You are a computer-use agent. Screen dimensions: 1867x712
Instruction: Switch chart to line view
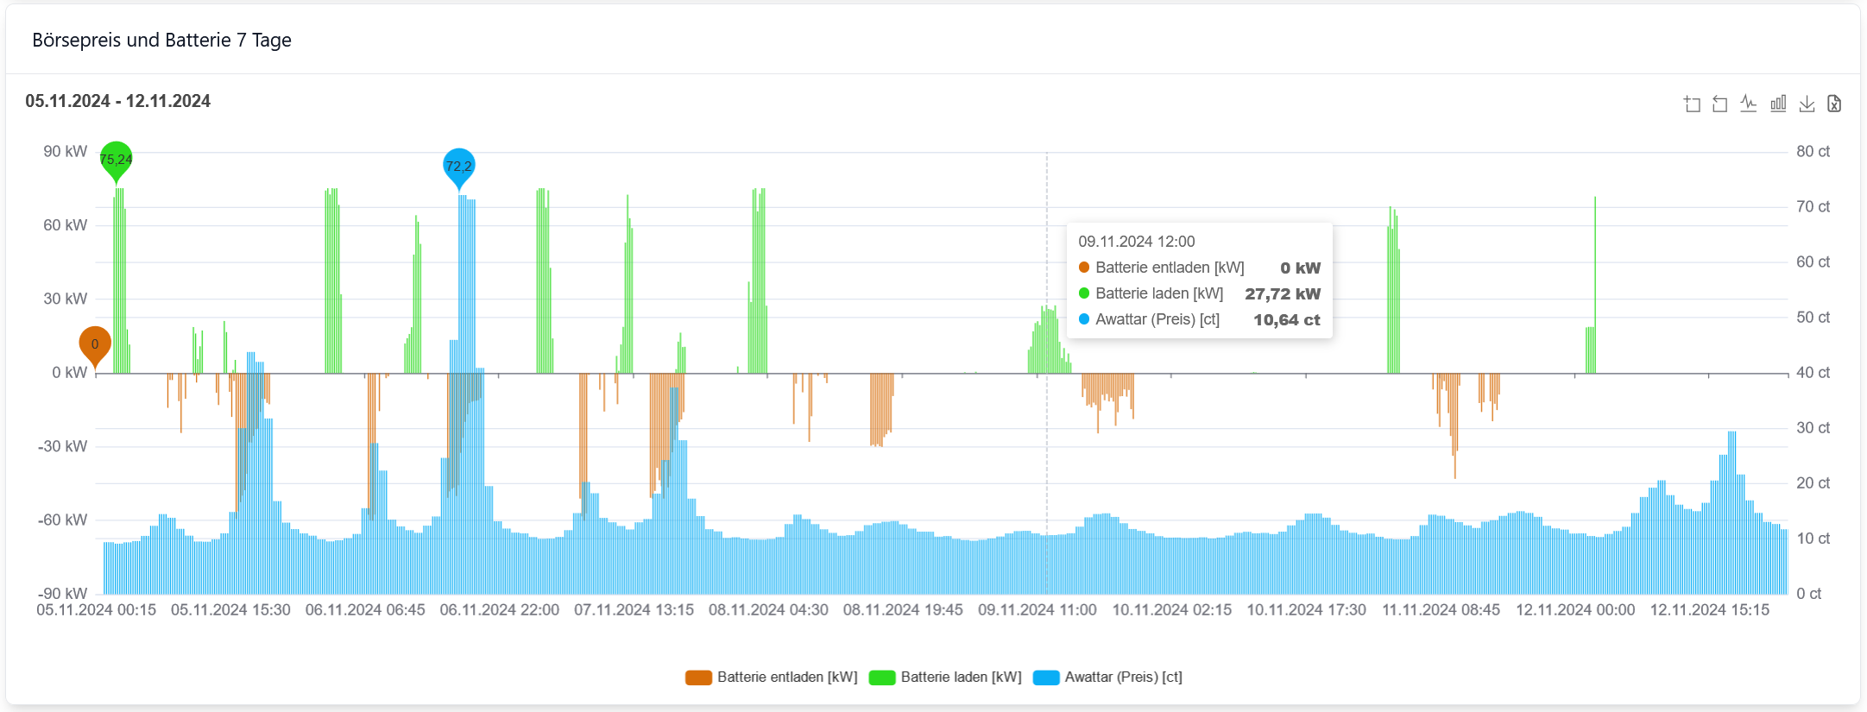click(x=1748, y=104)
